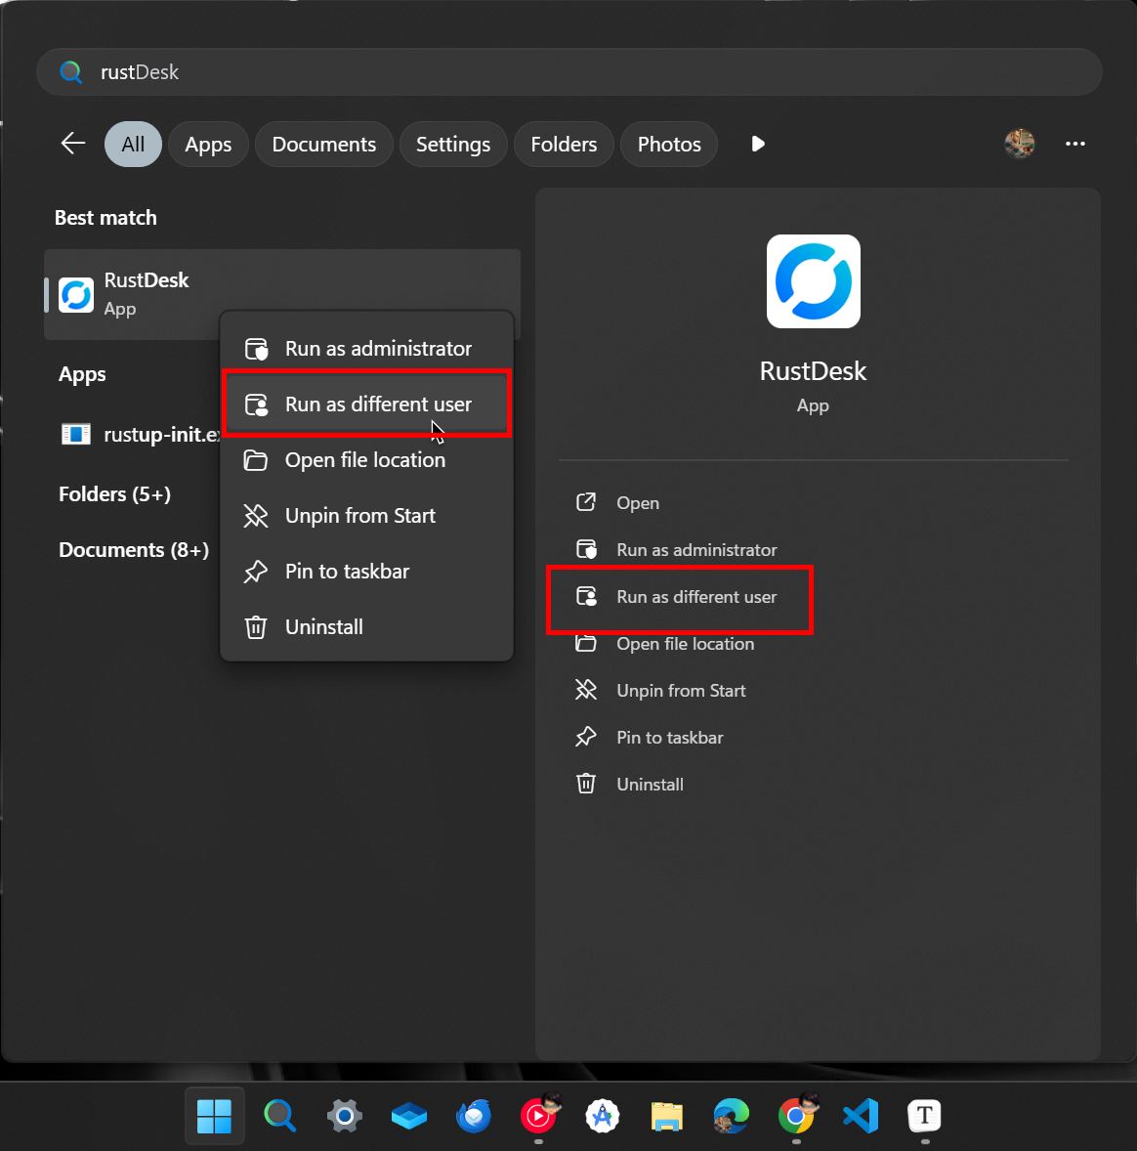Select the All filter tab
Image resolution: width=1137 pixels, height=1151 pixels.
coord(133,144)
